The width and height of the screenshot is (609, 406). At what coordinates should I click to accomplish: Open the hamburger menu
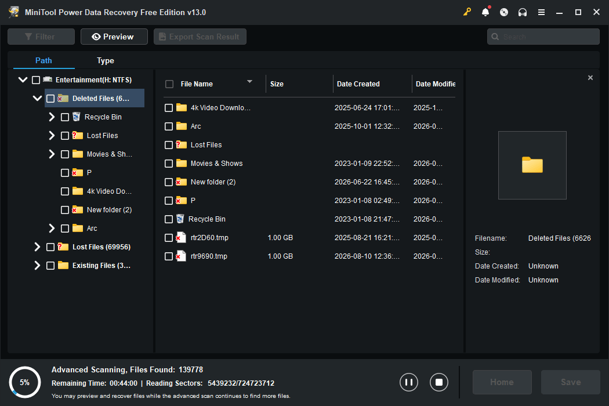point(541,12)
